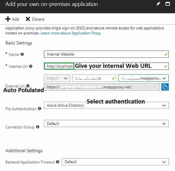Viewport: 175px width, 171px height.
Task: Expand the Backend Application Timeout dropdown
Action: [x=115, y=162]
